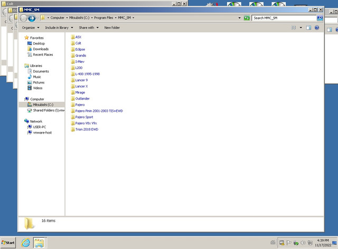Go forward with the blue arrow button
Image resolution: width=338 pixels, height=249 pixels.
32,18
